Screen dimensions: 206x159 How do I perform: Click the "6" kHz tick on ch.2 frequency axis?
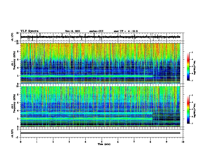tap(18, 103)
